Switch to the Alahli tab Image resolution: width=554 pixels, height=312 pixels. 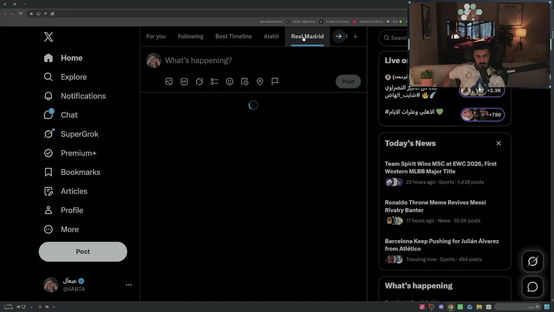pos(271,36)
